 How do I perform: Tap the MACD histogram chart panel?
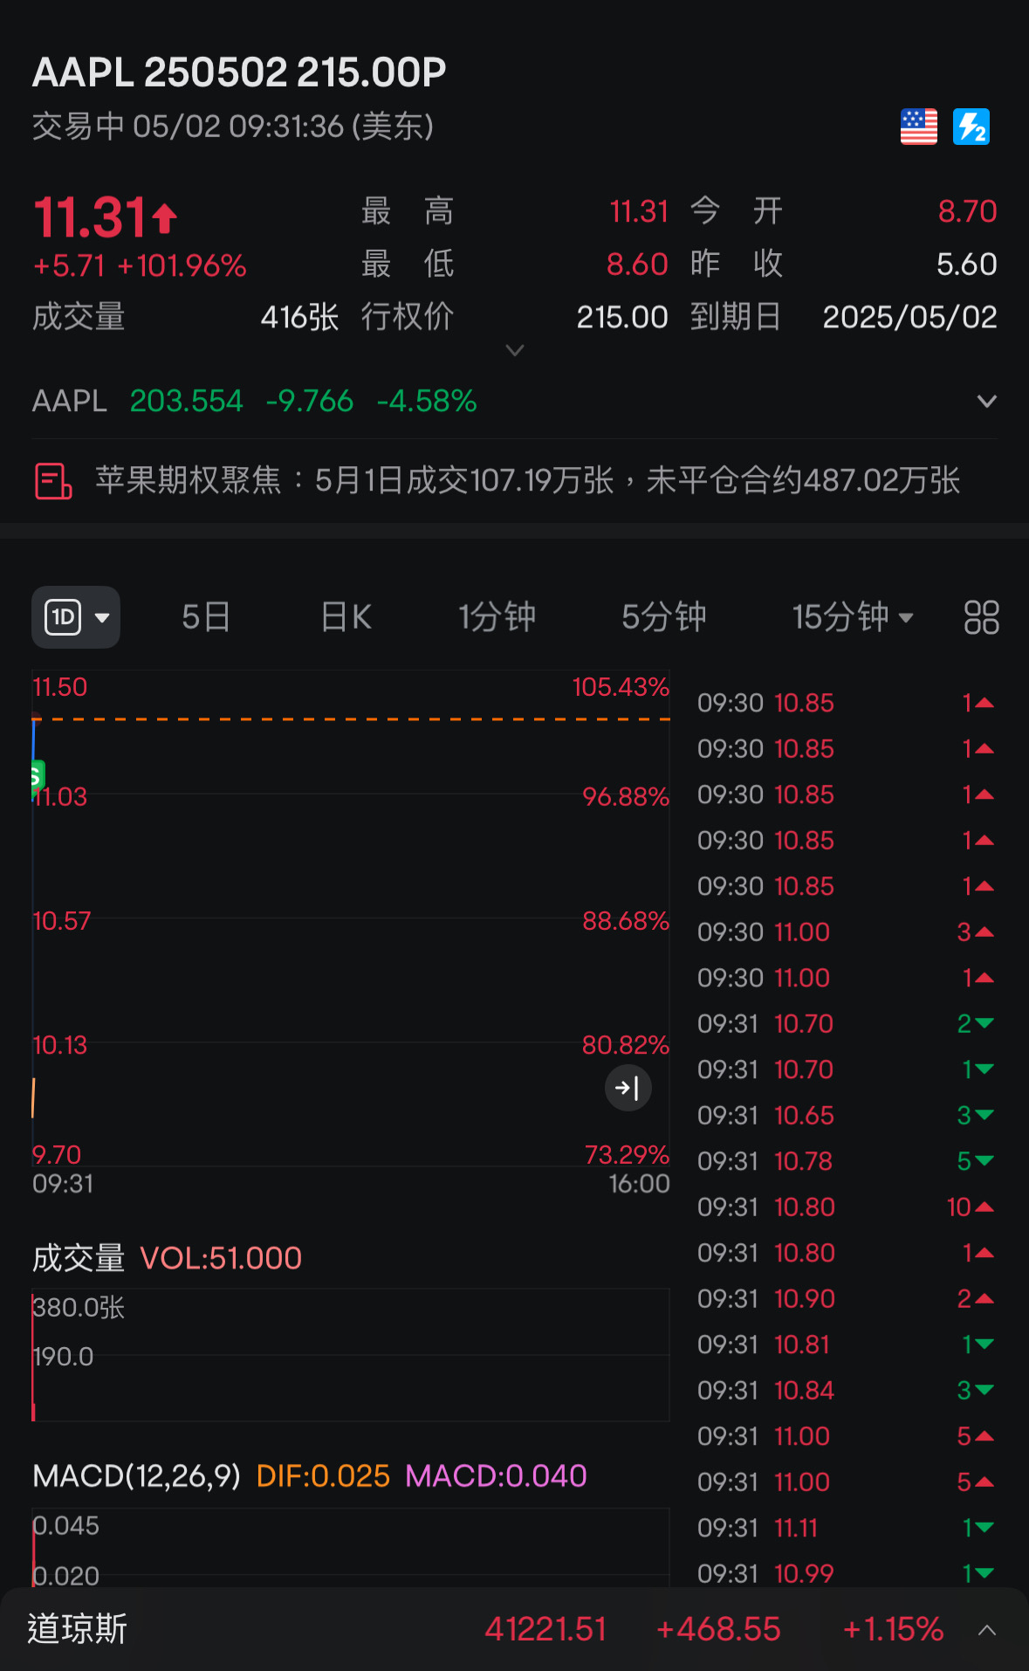(351, 1547)
